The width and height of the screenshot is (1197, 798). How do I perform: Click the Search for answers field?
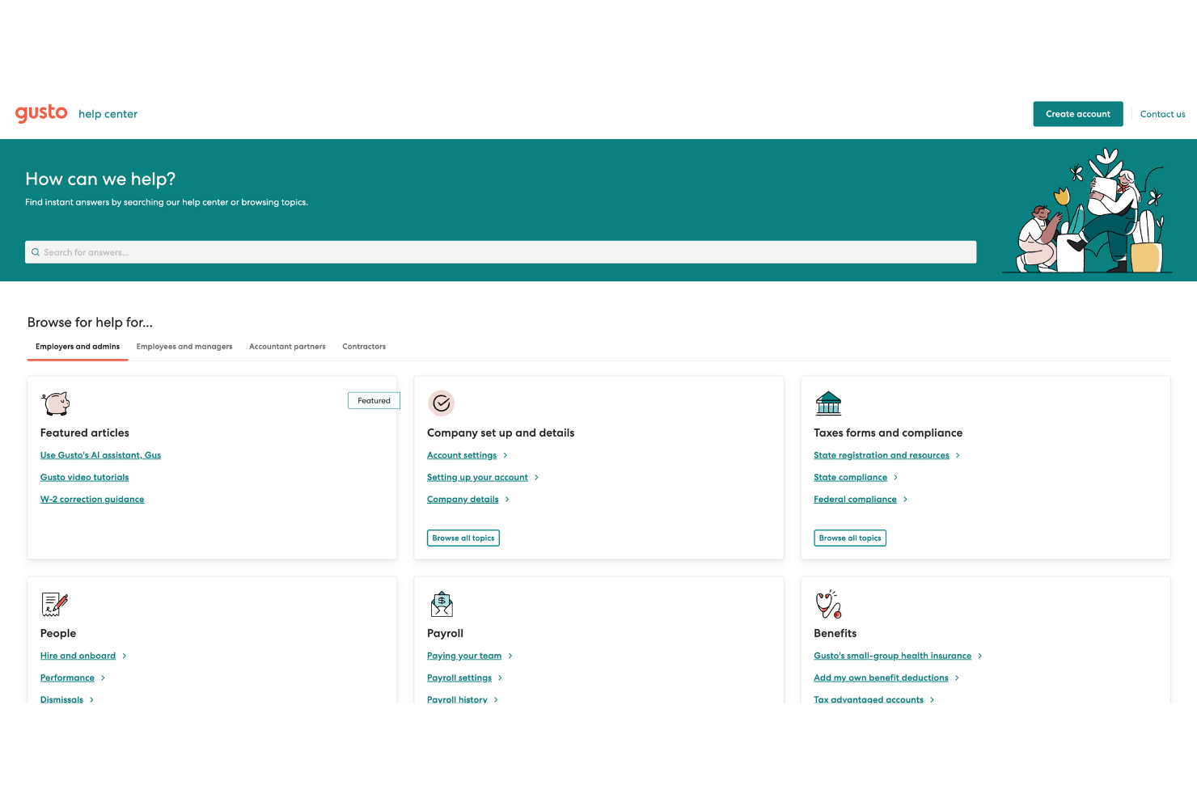pos(324,251)
